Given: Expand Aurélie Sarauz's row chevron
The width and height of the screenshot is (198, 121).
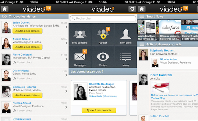Looking at the screenshot, I should pos(66,43).
